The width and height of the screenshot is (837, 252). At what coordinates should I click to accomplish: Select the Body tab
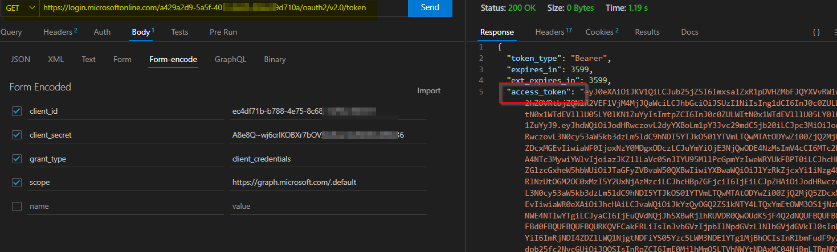142,32
